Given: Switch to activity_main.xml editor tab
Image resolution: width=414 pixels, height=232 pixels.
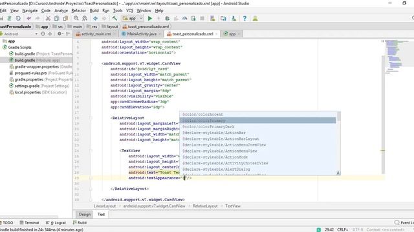Looking at the screenshot, I should [96, 34].
